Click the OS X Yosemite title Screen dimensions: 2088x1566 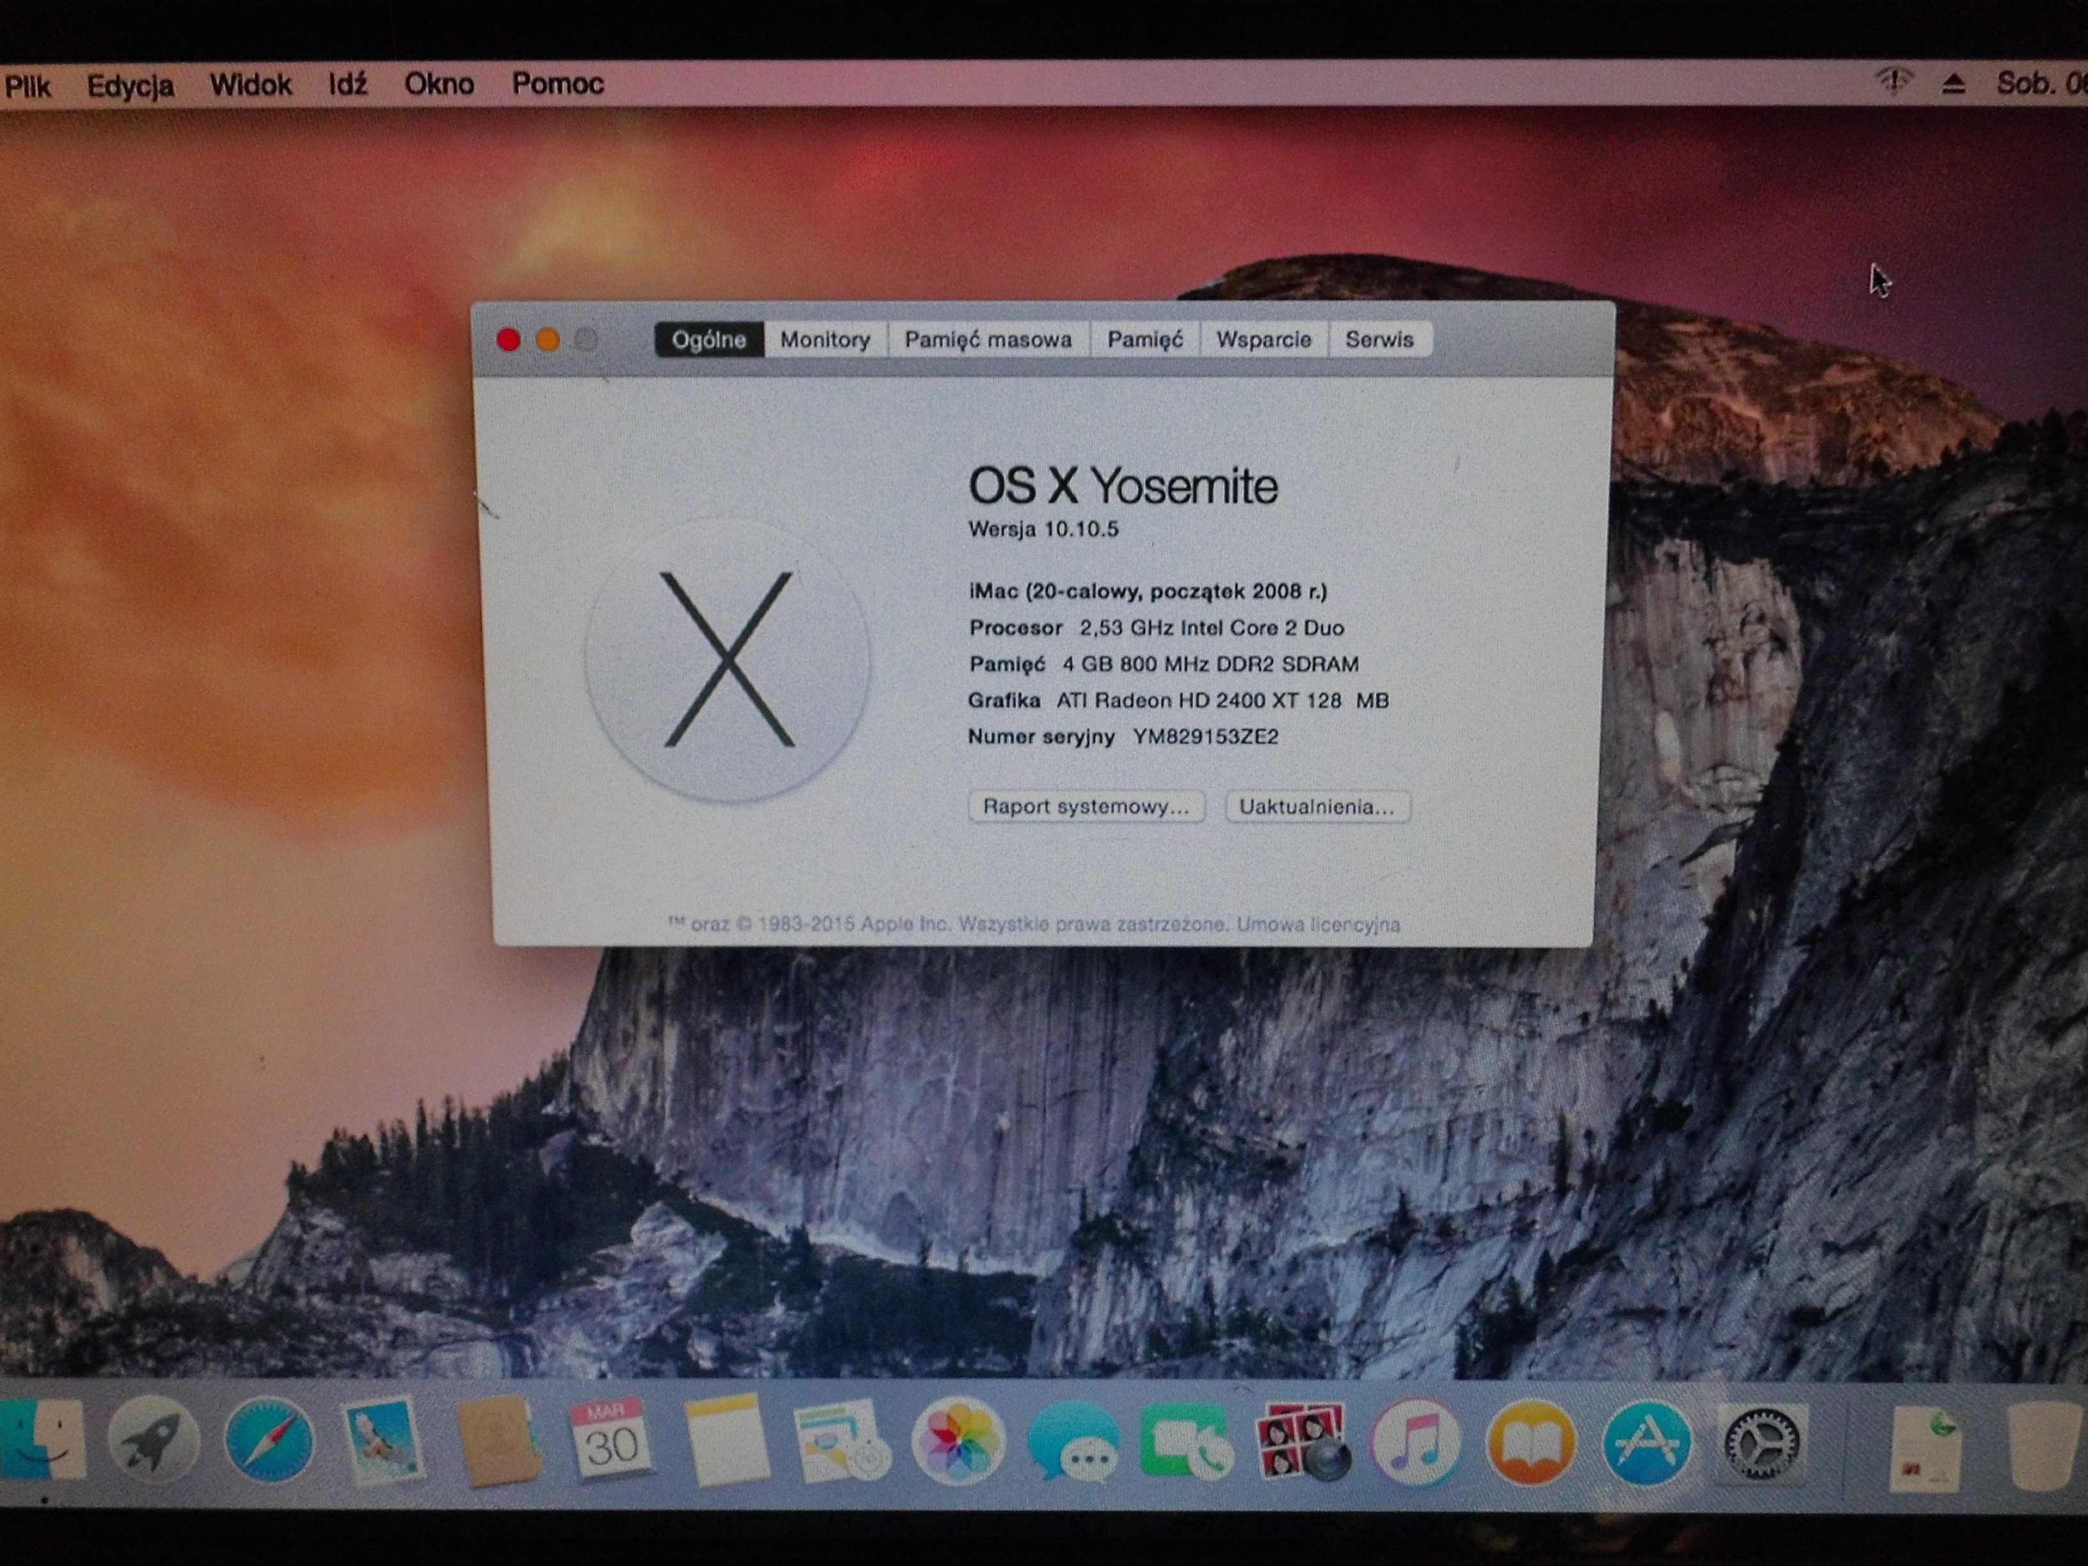[x=1123, y=485]
